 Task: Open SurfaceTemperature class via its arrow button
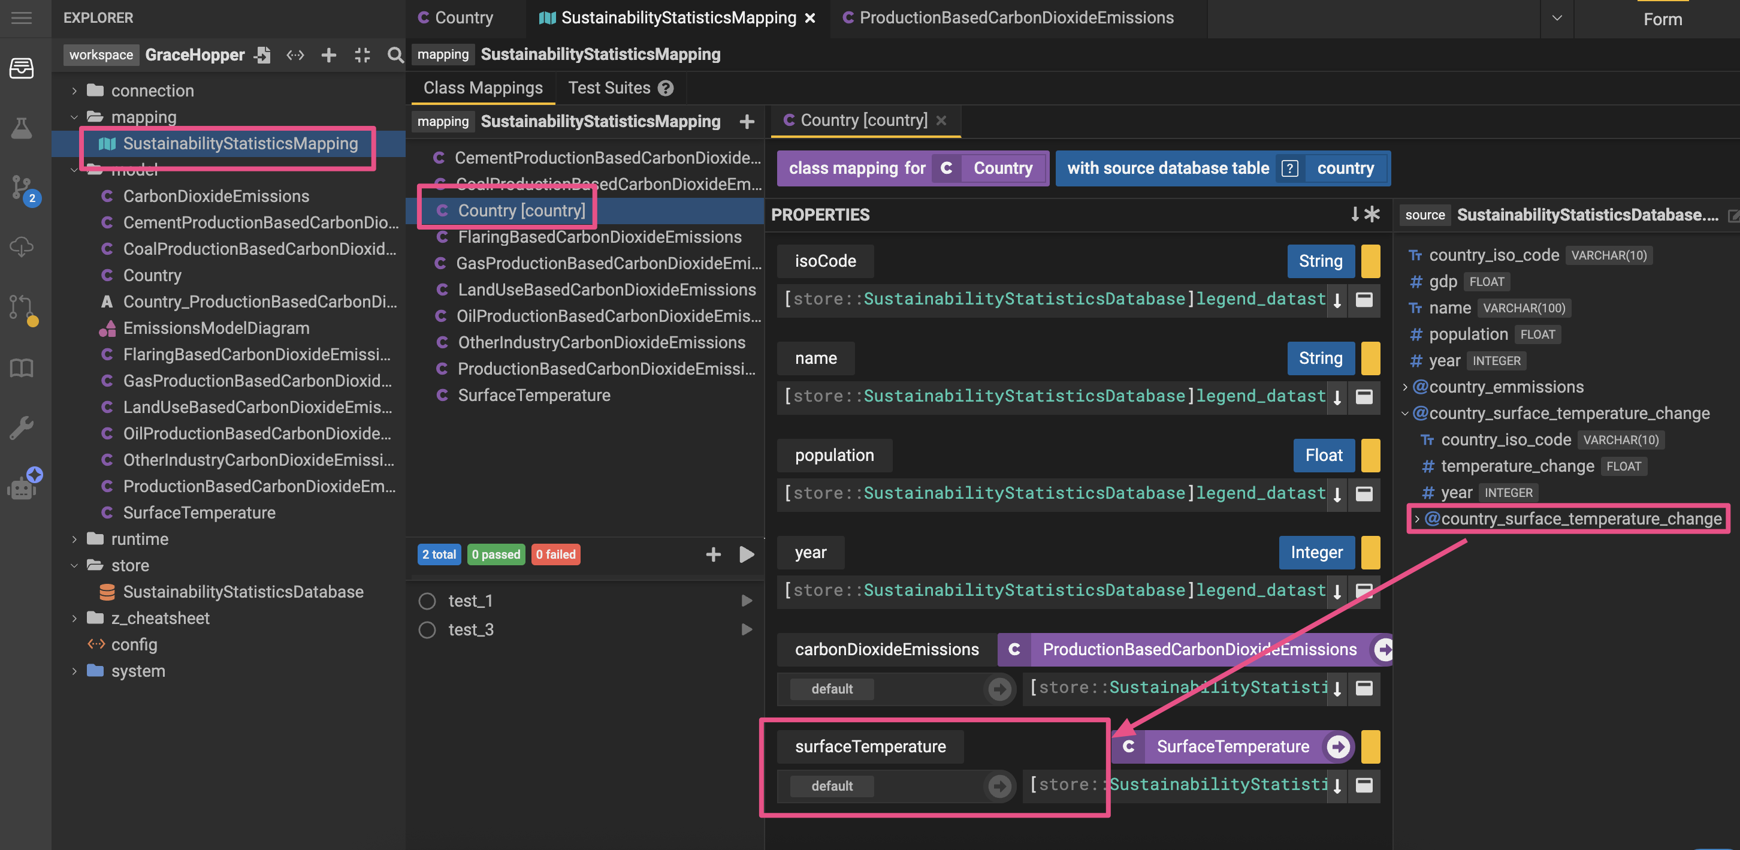point(1339,747)
